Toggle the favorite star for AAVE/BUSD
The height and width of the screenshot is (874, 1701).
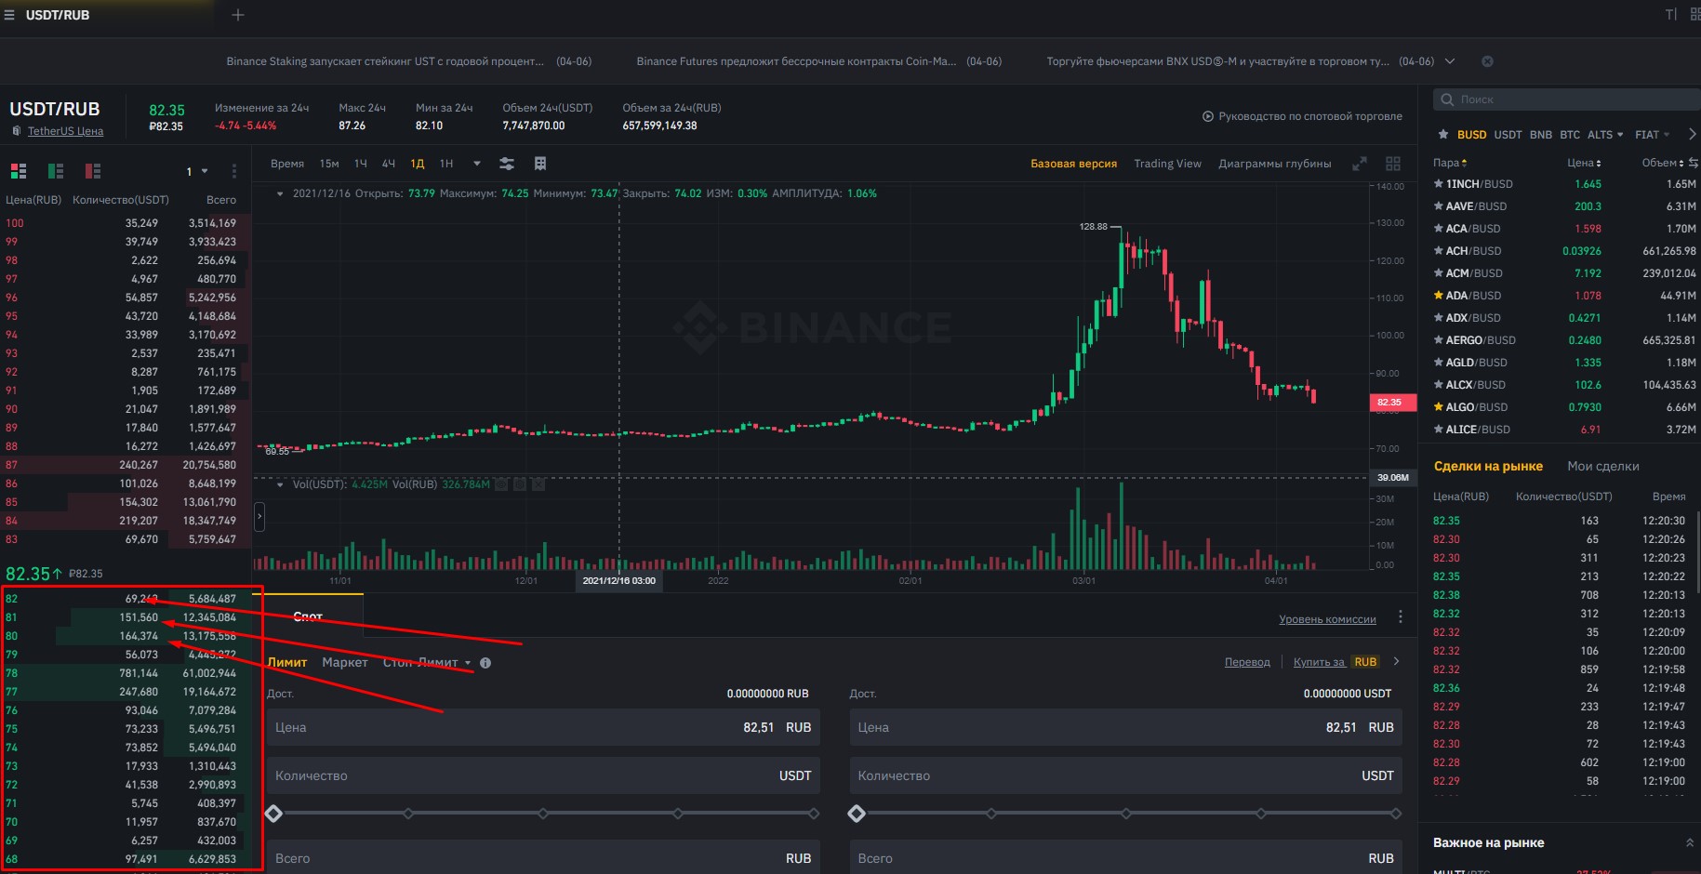[x=1439, y=206]
